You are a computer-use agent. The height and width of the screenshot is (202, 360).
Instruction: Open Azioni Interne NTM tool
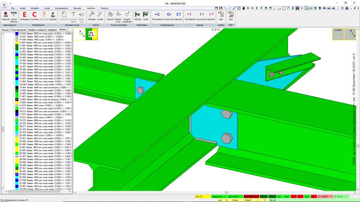14,16
